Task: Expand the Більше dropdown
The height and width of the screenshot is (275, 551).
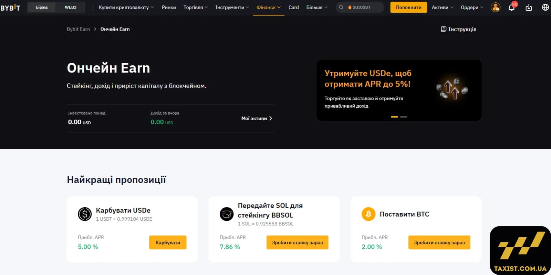Action: (317, 7)
